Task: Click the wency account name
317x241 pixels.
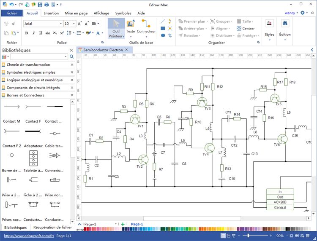Action: click(290, 13)
